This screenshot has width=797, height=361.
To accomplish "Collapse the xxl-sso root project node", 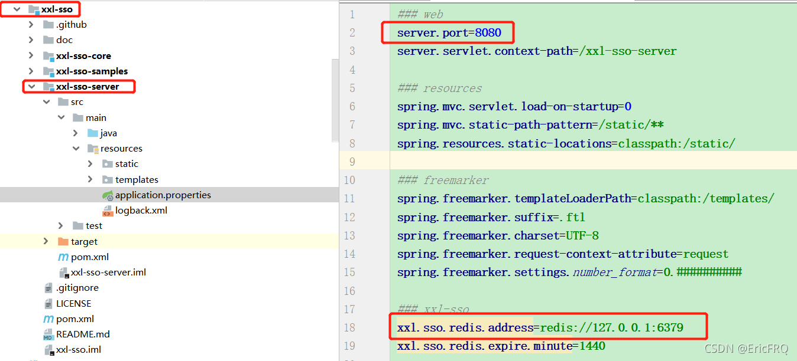I will [17, 9].
